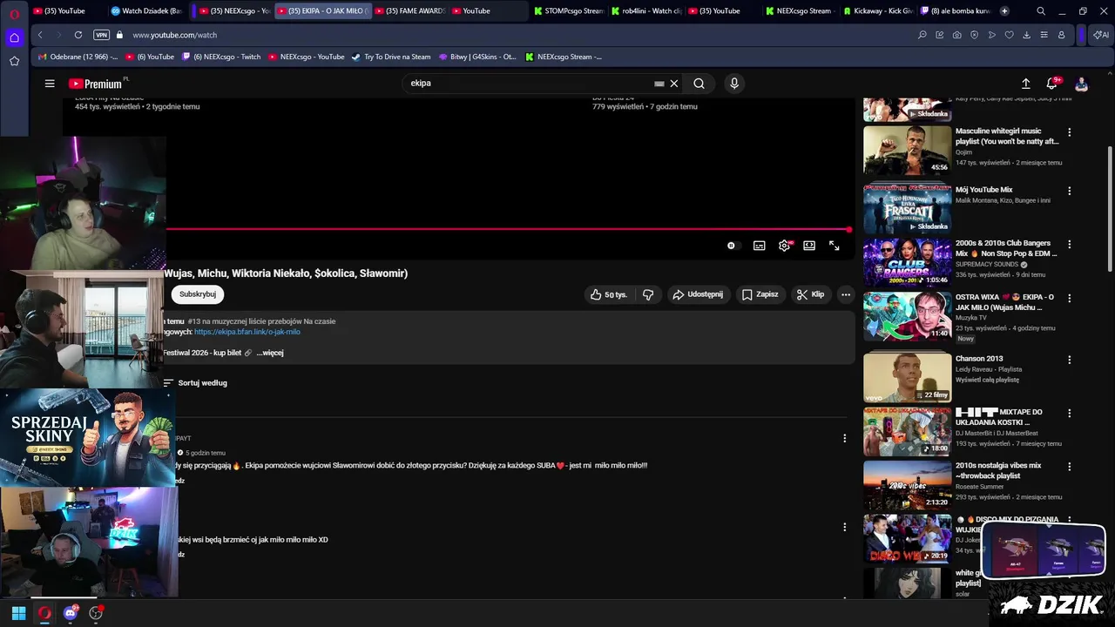The height and width of the screenshot is (627, 1115).
Task: Like the video showing 50 tys.
Action: point(608,294)
